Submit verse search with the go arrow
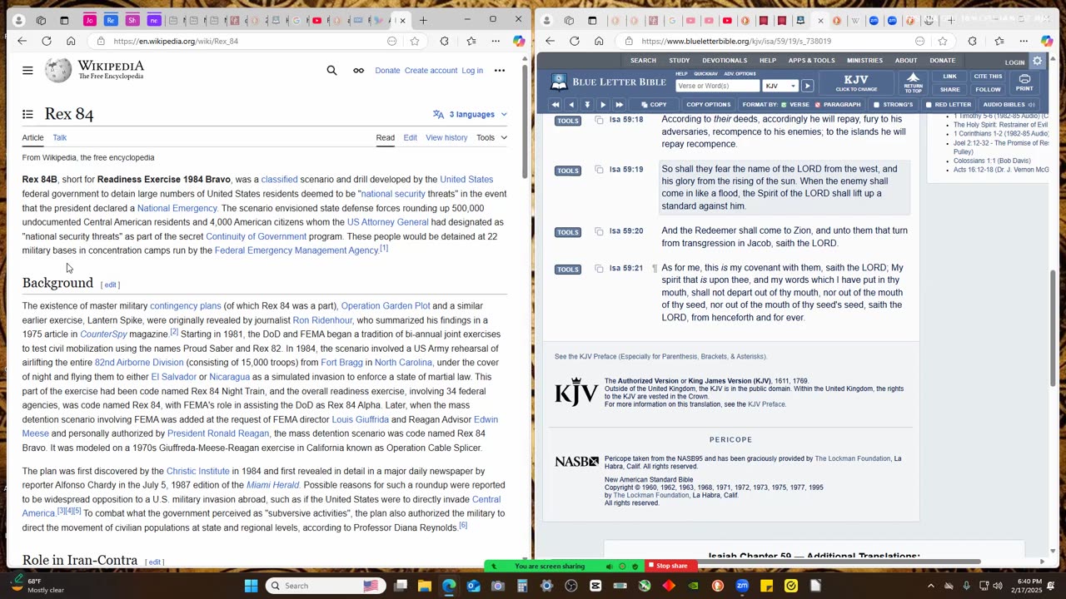1066x599 pixels. click(x=807, y=86)
